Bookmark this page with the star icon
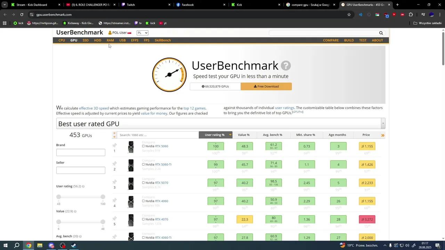 tap(349, 15)
